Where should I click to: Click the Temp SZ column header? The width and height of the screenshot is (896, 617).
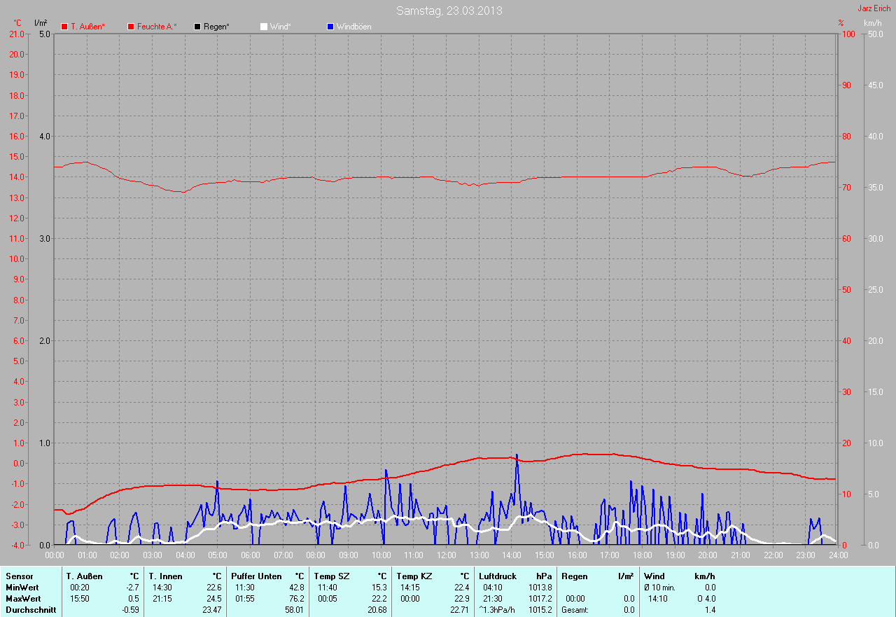click(x=330, y=576)
